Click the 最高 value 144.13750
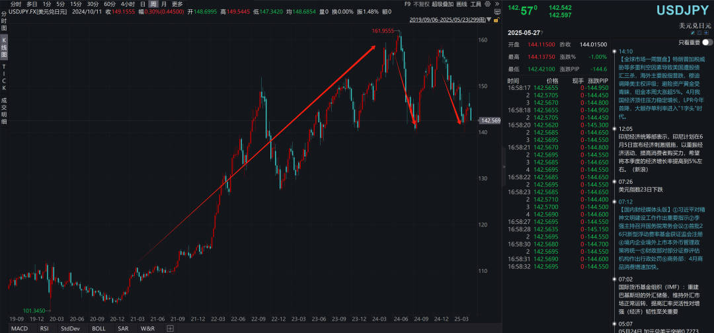 click(541, 57)
